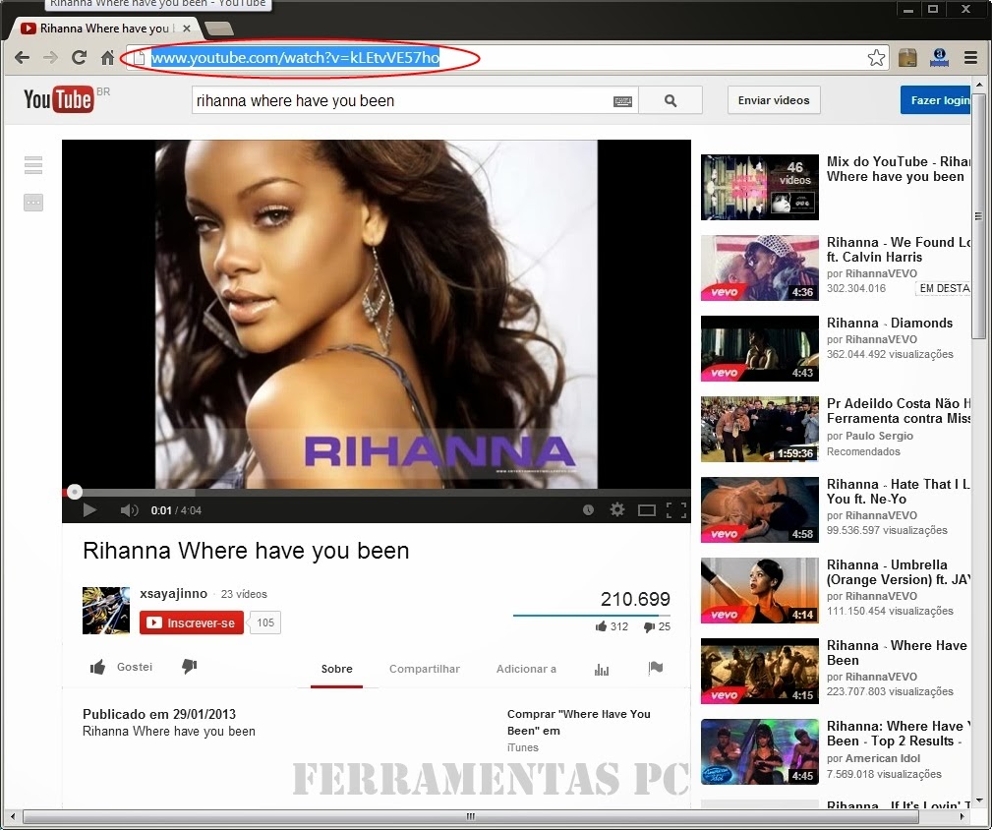The width and height of the screenshot is (992, 830).
Task: Open the on-screen keyboard icon in search box
Action: click(x=622, y=101)
